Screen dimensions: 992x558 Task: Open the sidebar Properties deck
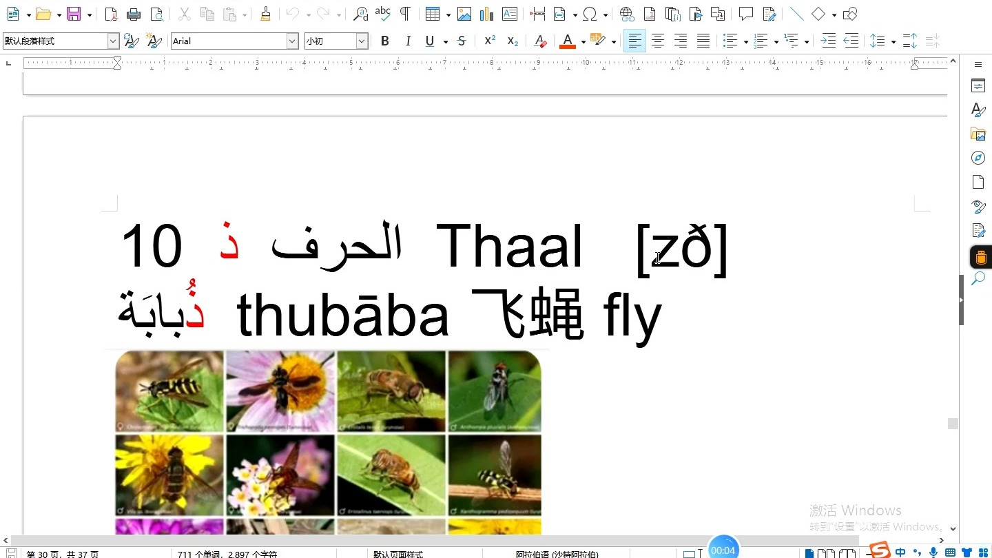[x=978, y=85]
